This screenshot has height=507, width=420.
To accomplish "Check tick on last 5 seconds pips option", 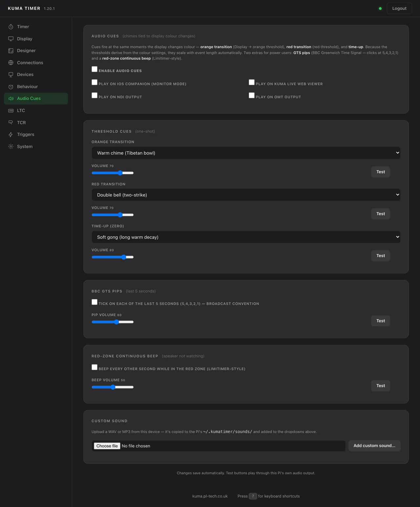I will pos(94,302).
